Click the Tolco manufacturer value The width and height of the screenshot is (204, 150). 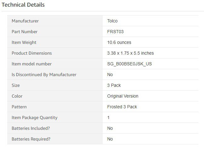pyautogui.click(x=112, y=21)
